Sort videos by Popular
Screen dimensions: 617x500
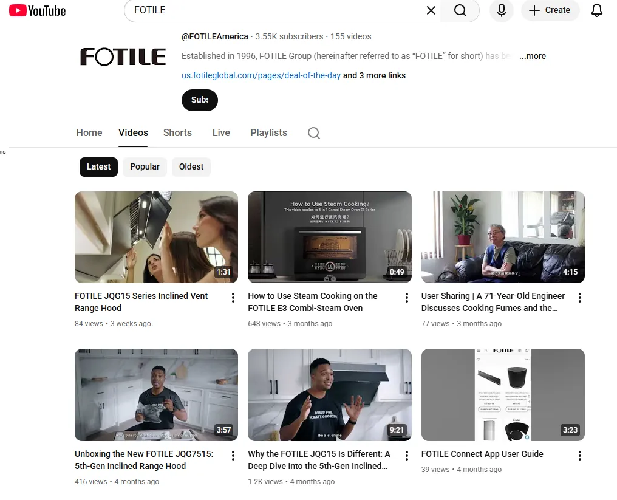[x=145, y=167]
